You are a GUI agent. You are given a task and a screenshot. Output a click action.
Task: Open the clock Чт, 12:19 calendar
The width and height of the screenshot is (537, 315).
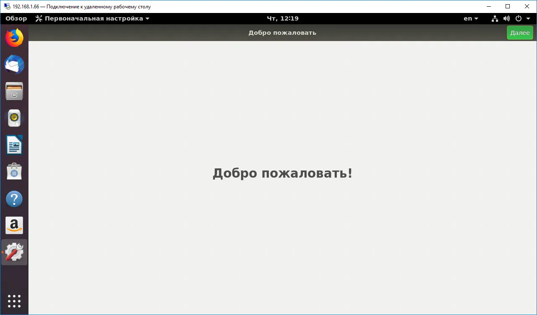[283, 18]
